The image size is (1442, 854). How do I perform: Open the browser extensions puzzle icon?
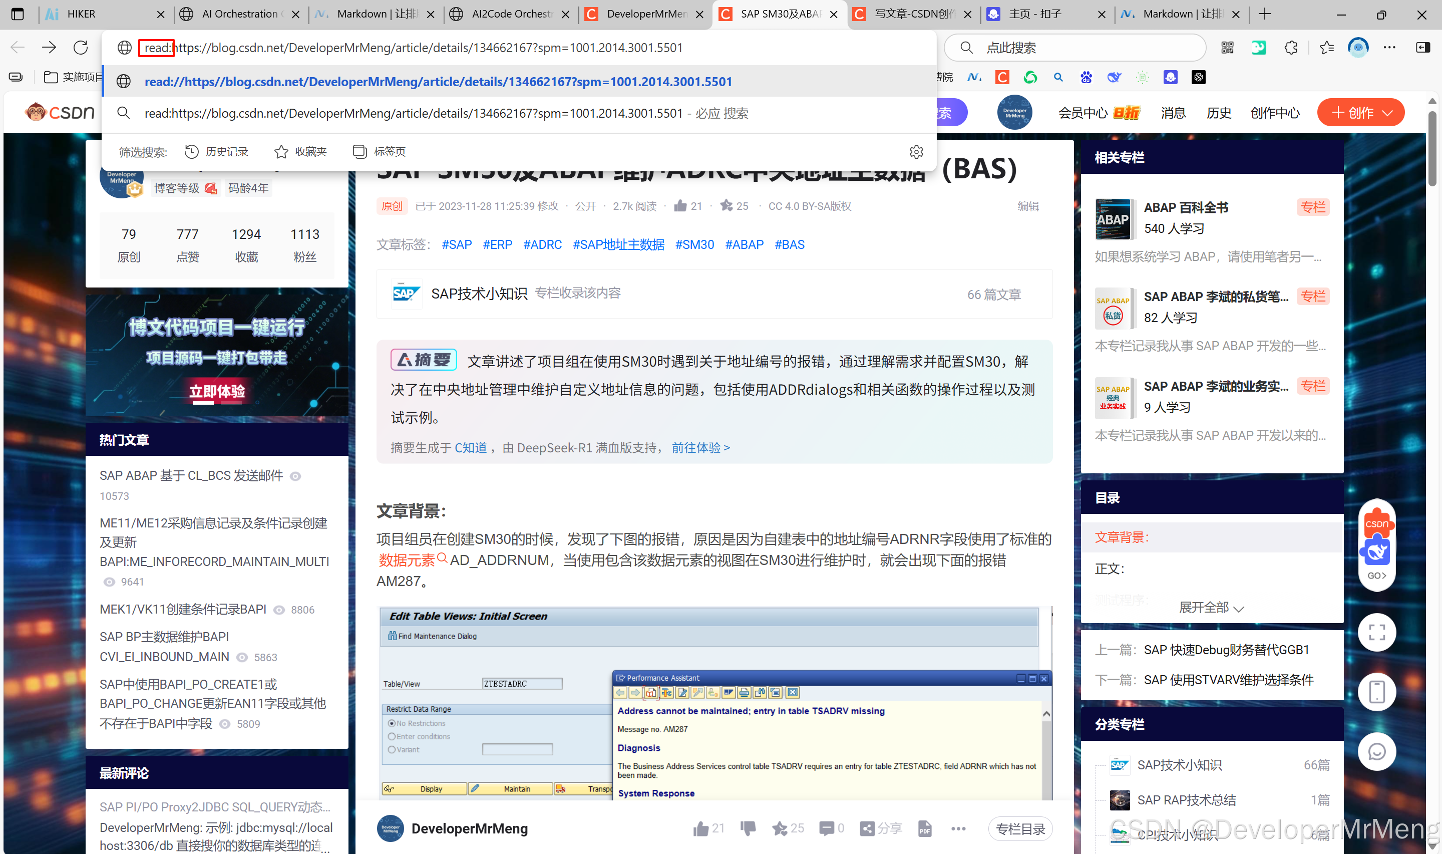click(x=1291, y=47)
